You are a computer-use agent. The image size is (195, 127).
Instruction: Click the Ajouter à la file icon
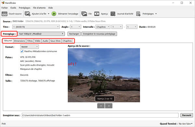[28, 14]
